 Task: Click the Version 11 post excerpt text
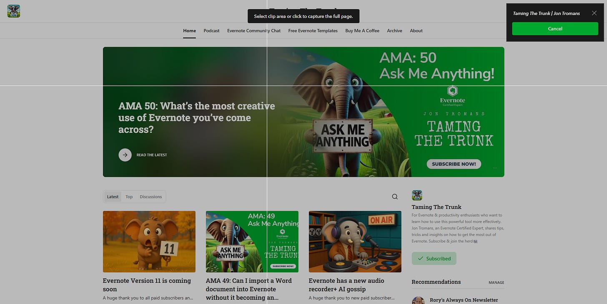coord(148,298)
